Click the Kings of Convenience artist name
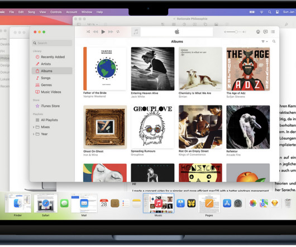 (192, 155)
